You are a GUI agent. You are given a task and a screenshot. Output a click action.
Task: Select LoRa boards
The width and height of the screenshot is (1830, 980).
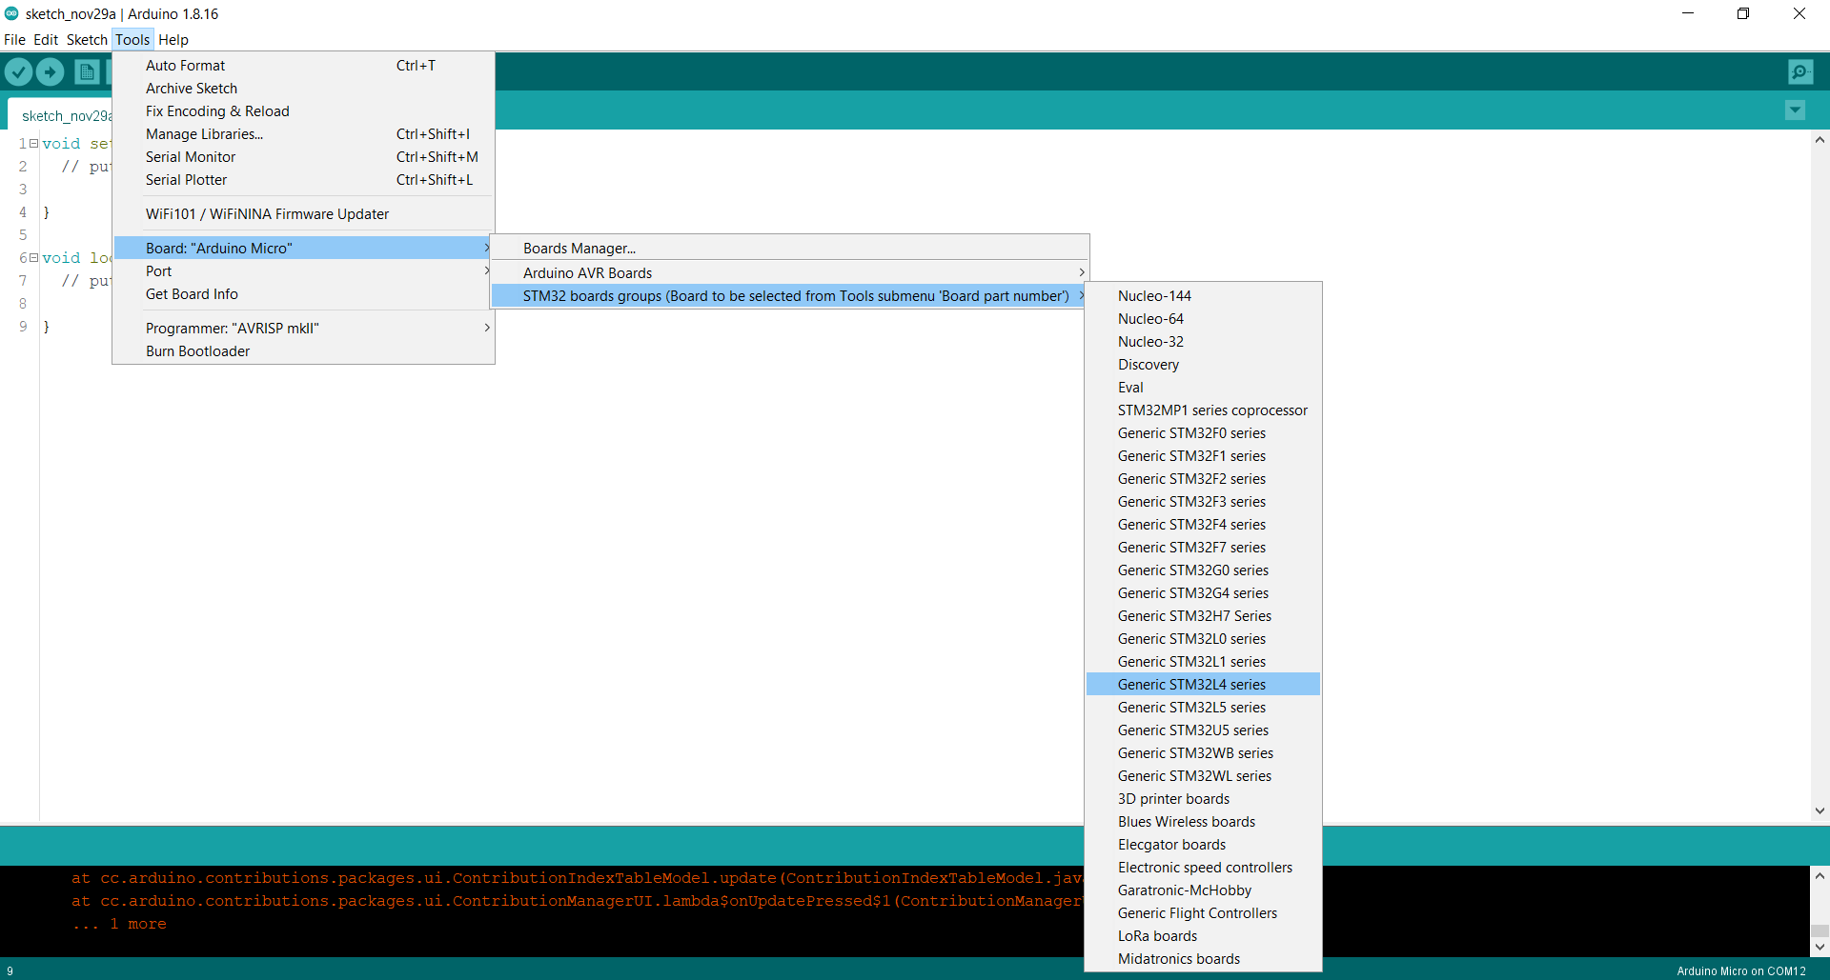pos(1203,936)
